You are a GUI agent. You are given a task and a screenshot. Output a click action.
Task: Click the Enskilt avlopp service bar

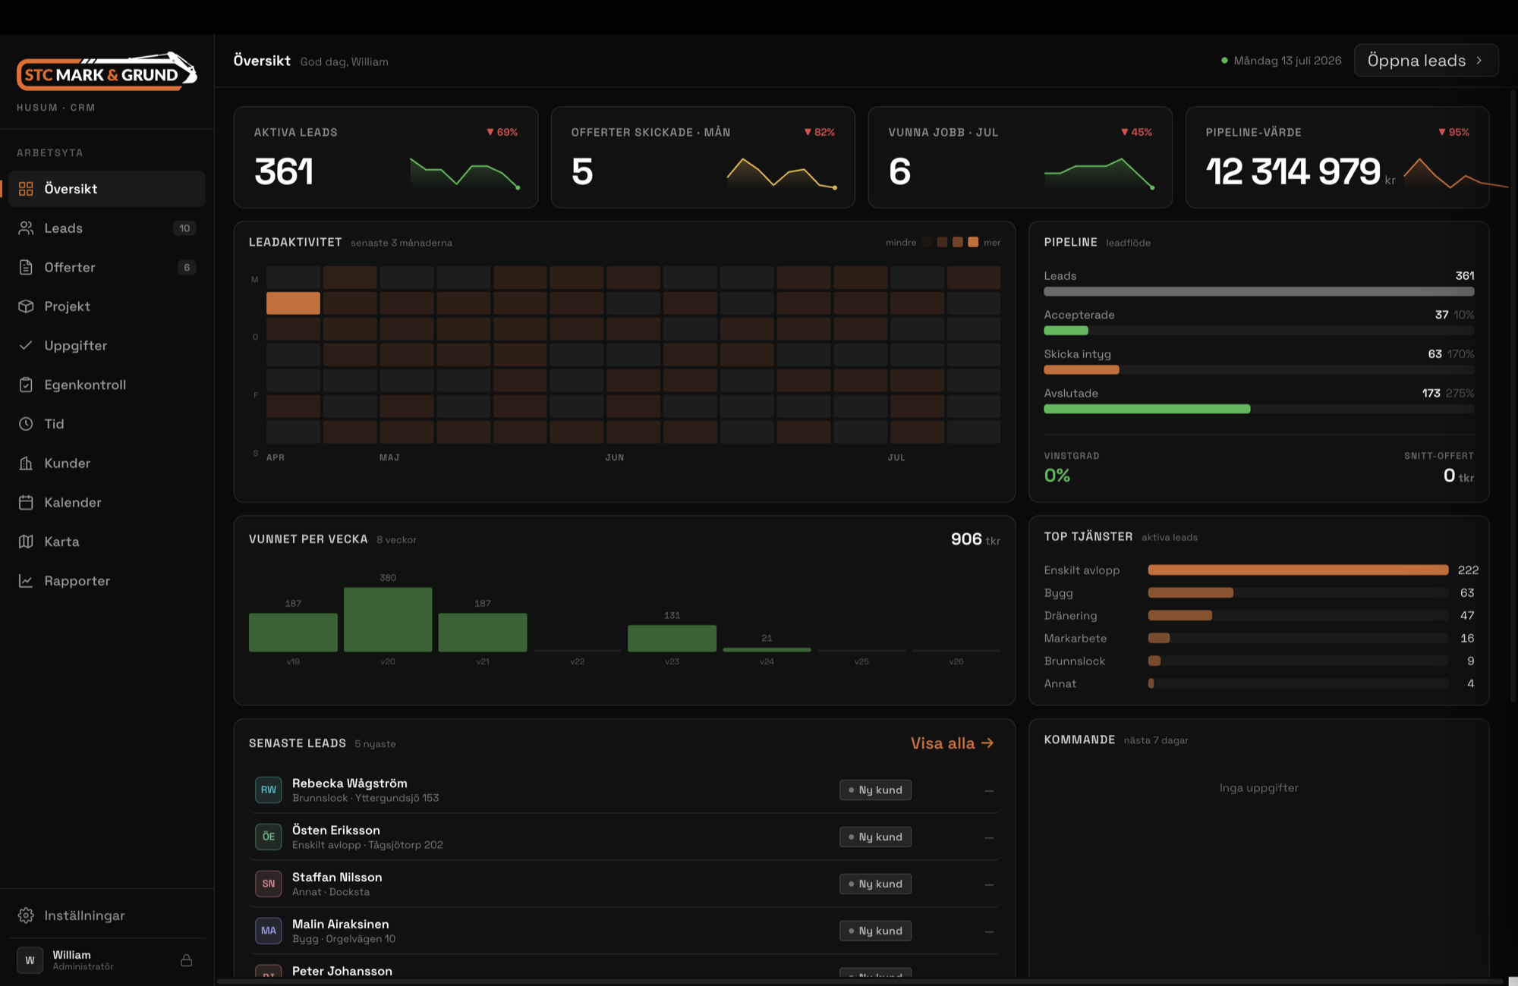pos(1298,570)
